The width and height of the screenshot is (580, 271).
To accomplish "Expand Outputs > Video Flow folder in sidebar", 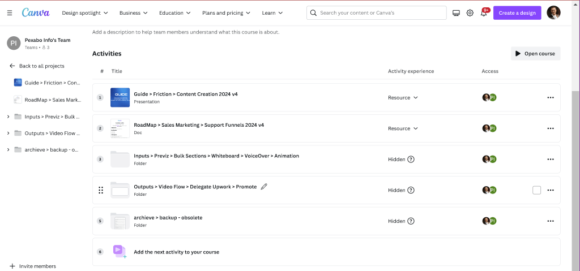I will tap(8, 133).
